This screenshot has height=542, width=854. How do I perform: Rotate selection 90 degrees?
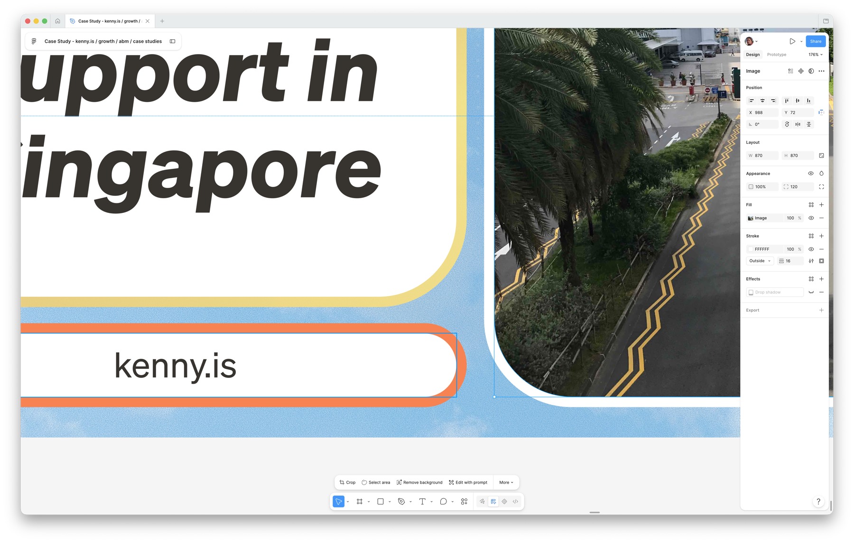[x=787, y=124]
